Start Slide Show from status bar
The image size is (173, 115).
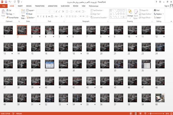[145, 114]
